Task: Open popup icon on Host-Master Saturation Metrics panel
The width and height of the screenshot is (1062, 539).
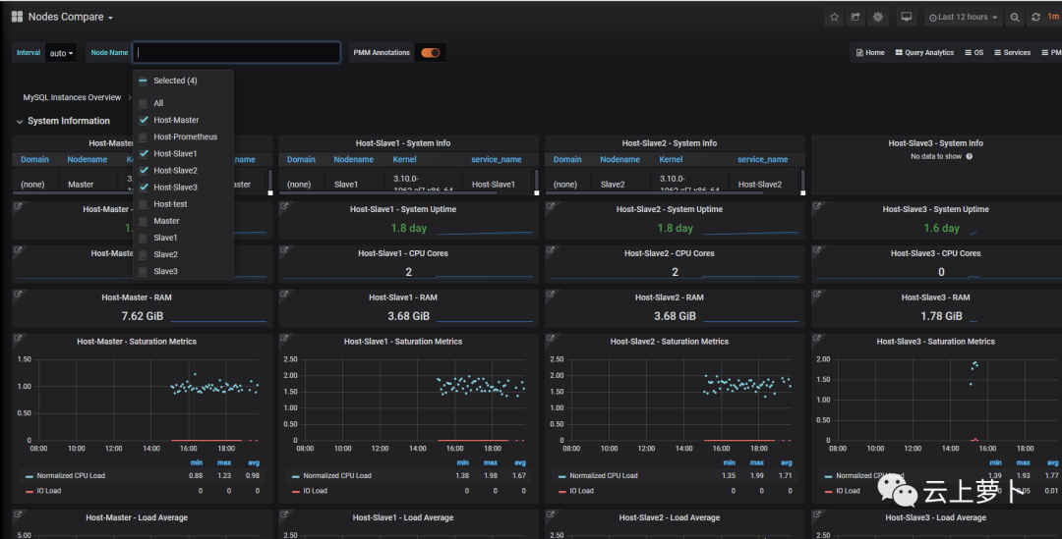Action: click(x=19, y=338)
